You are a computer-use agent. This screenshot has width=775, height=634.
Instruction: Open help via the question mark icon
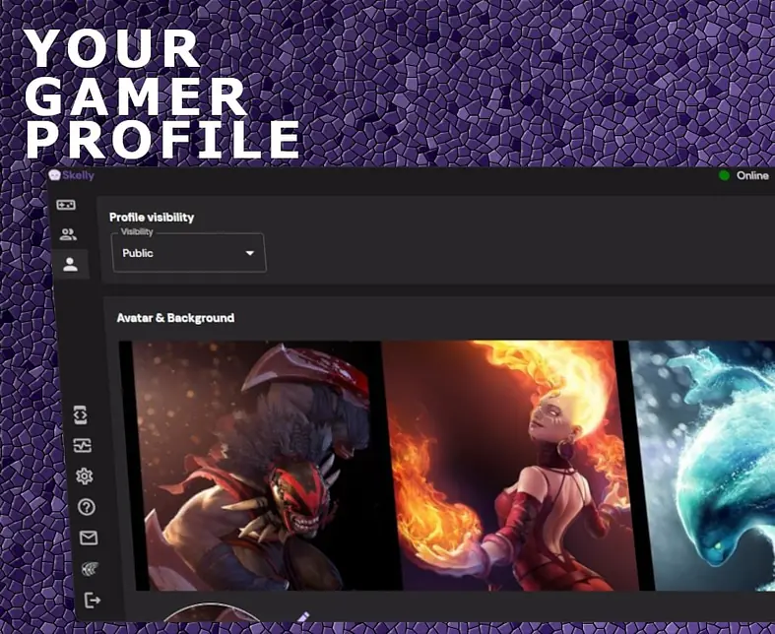click(87, 507)
